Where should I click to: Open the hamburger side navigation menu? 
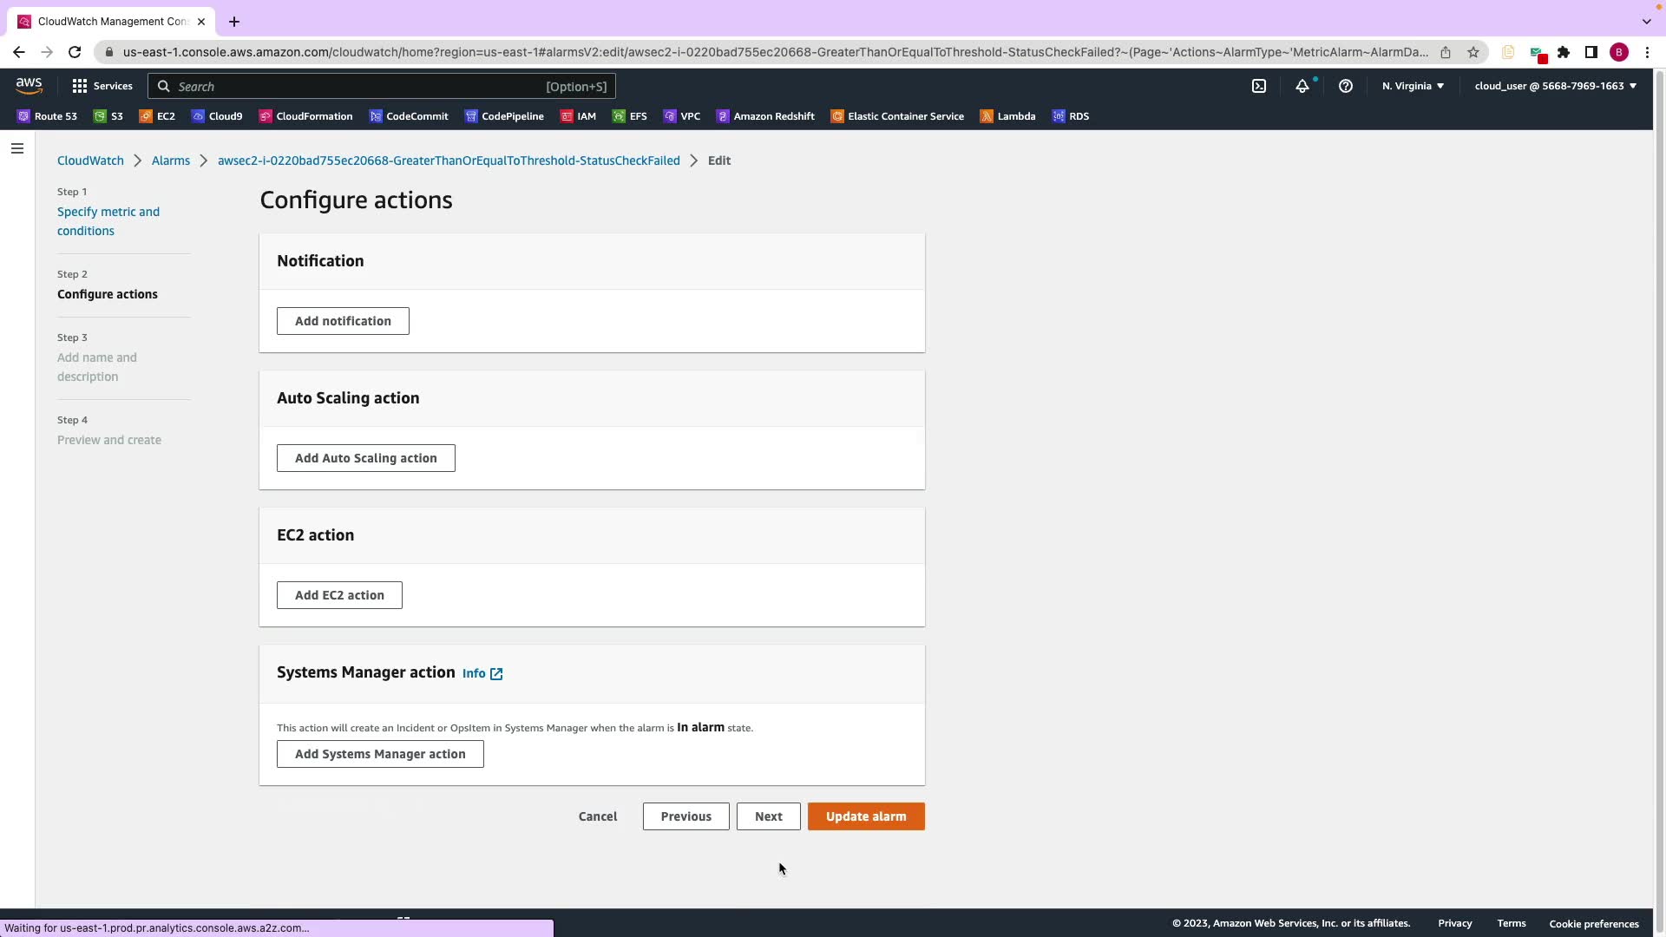(x=16, y=148)
